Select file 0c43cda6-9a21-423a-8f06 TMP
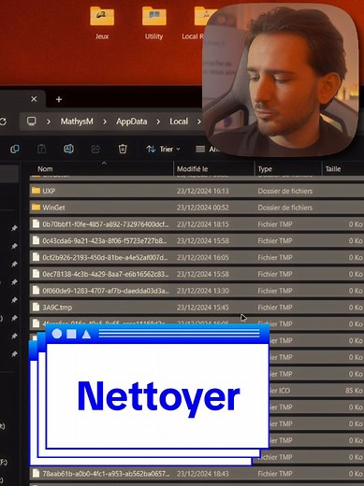The image size is (364, 486). [x=197, y=241]
